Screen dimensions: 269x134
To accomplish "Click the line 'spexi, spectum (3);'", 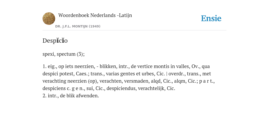I will [64, 54].
